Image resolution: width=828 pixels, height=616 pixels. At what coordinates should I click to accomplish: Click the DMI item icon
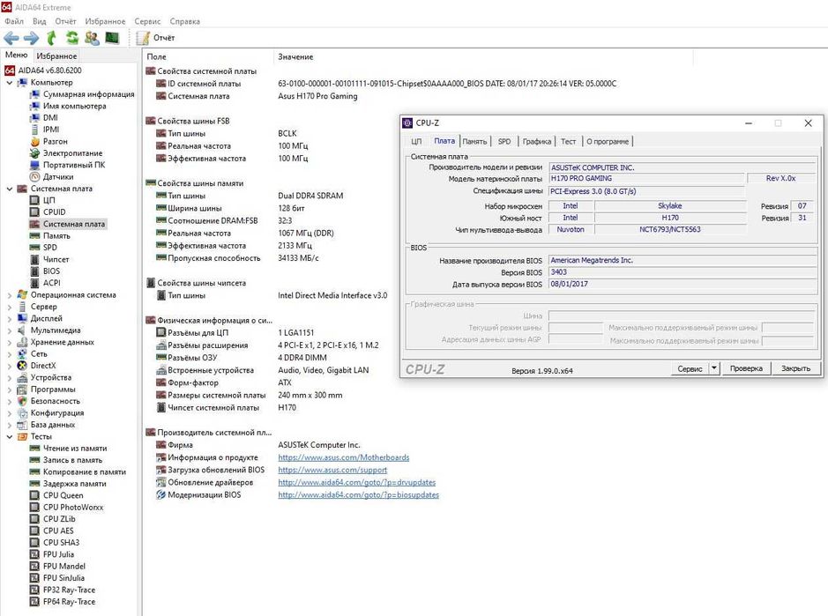35,118
